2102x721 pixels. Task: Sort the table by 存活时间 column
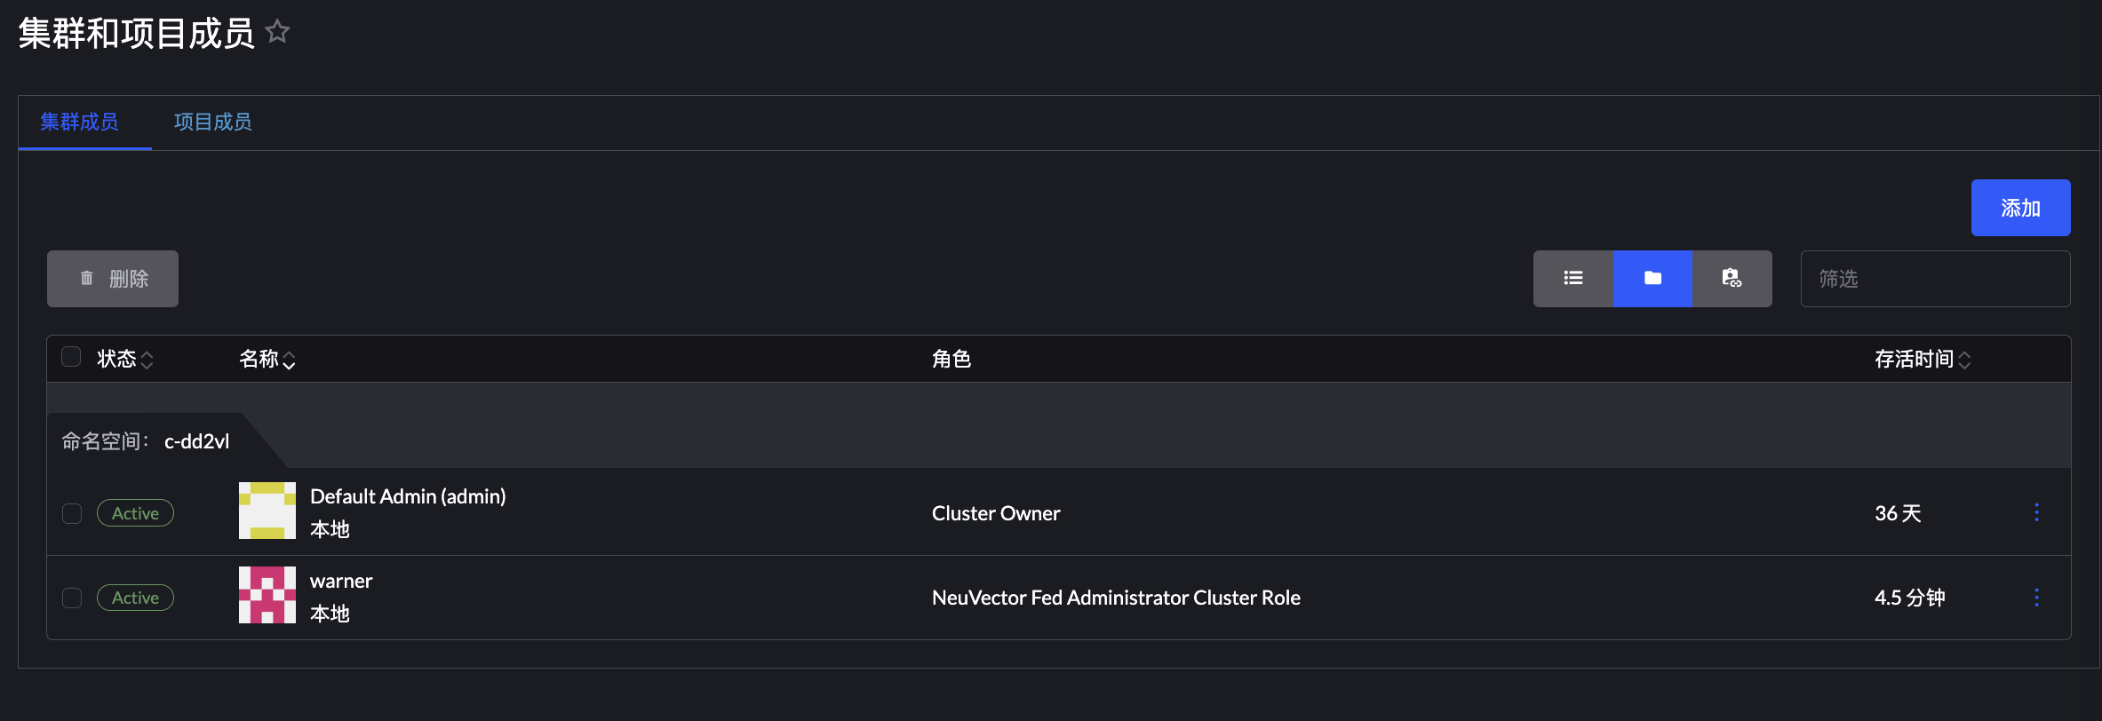[1921, 359]
